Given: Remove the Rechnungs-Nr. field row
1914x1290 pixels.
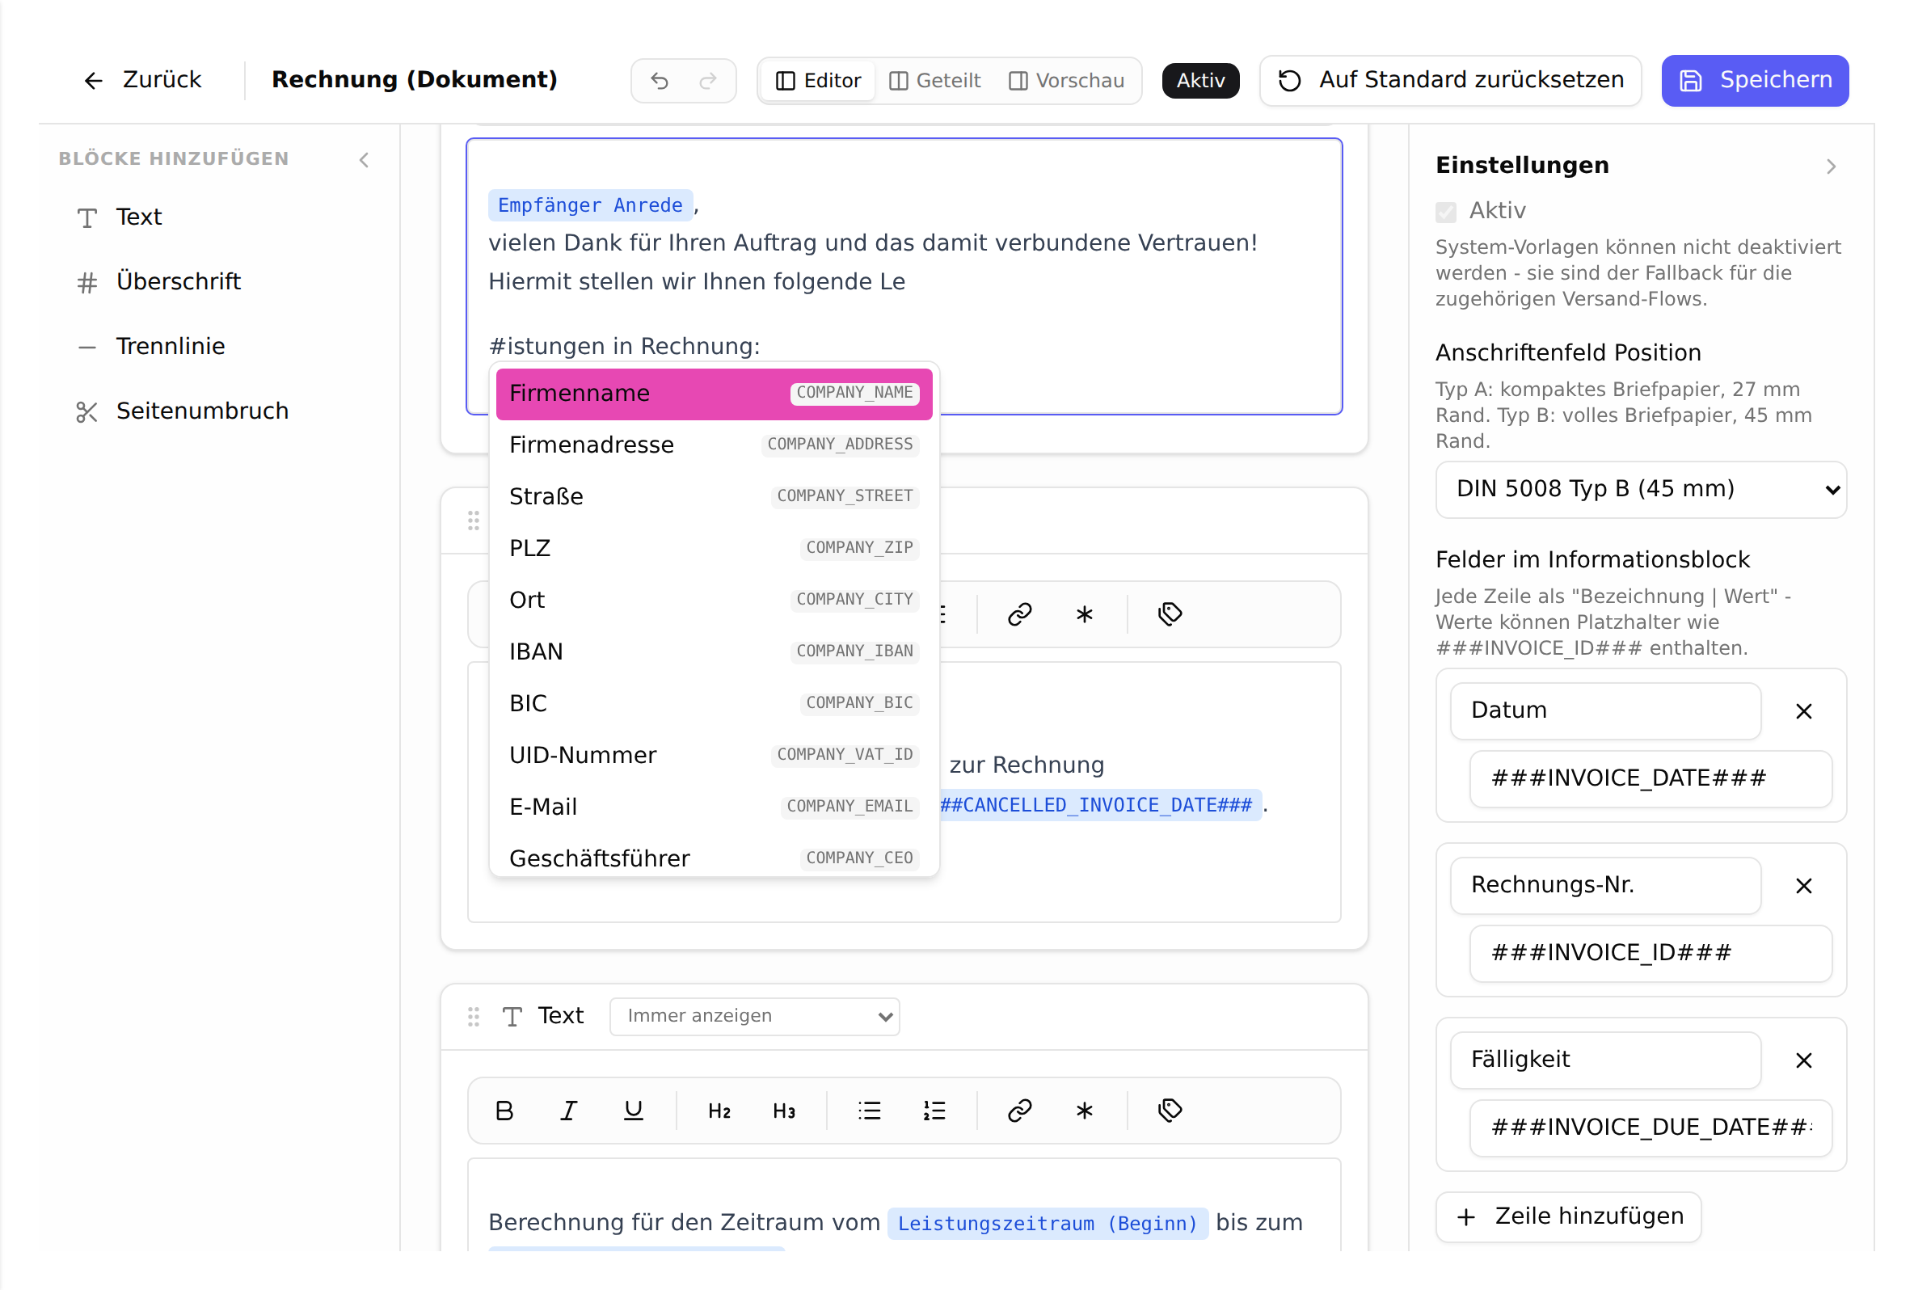Looking at the screenshot, I should (1803, 886).
